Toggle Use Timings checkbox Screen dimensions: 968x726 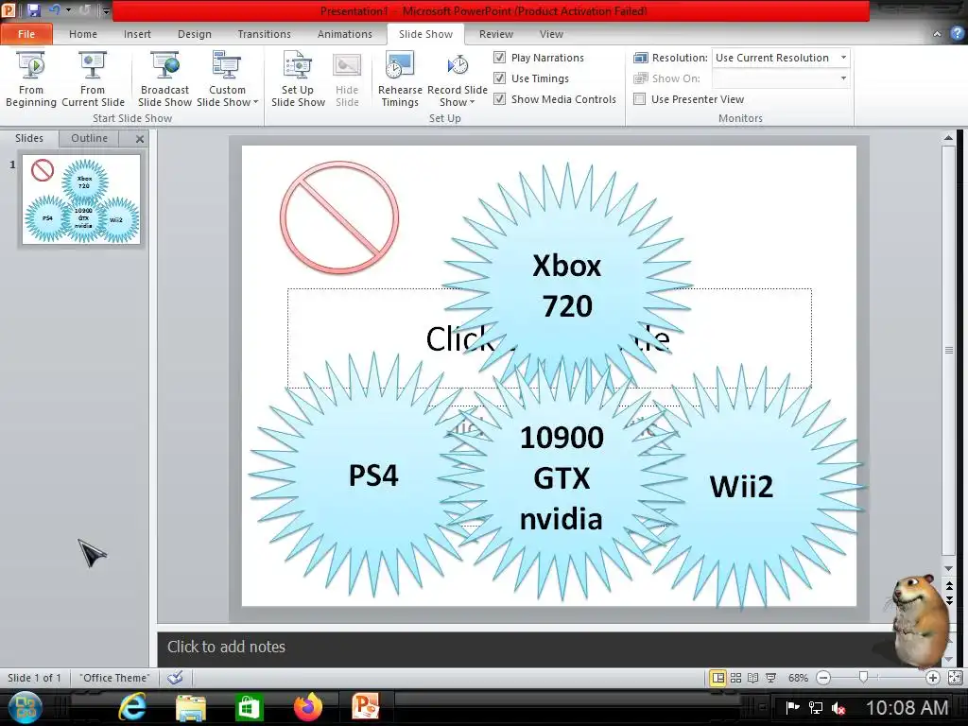499,78
